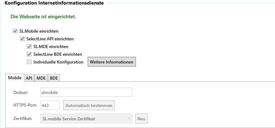Image resolution: width=275 pixels, height=128 pixels.
Task: Open Weitere Informationen
Action: click(112, 62)
